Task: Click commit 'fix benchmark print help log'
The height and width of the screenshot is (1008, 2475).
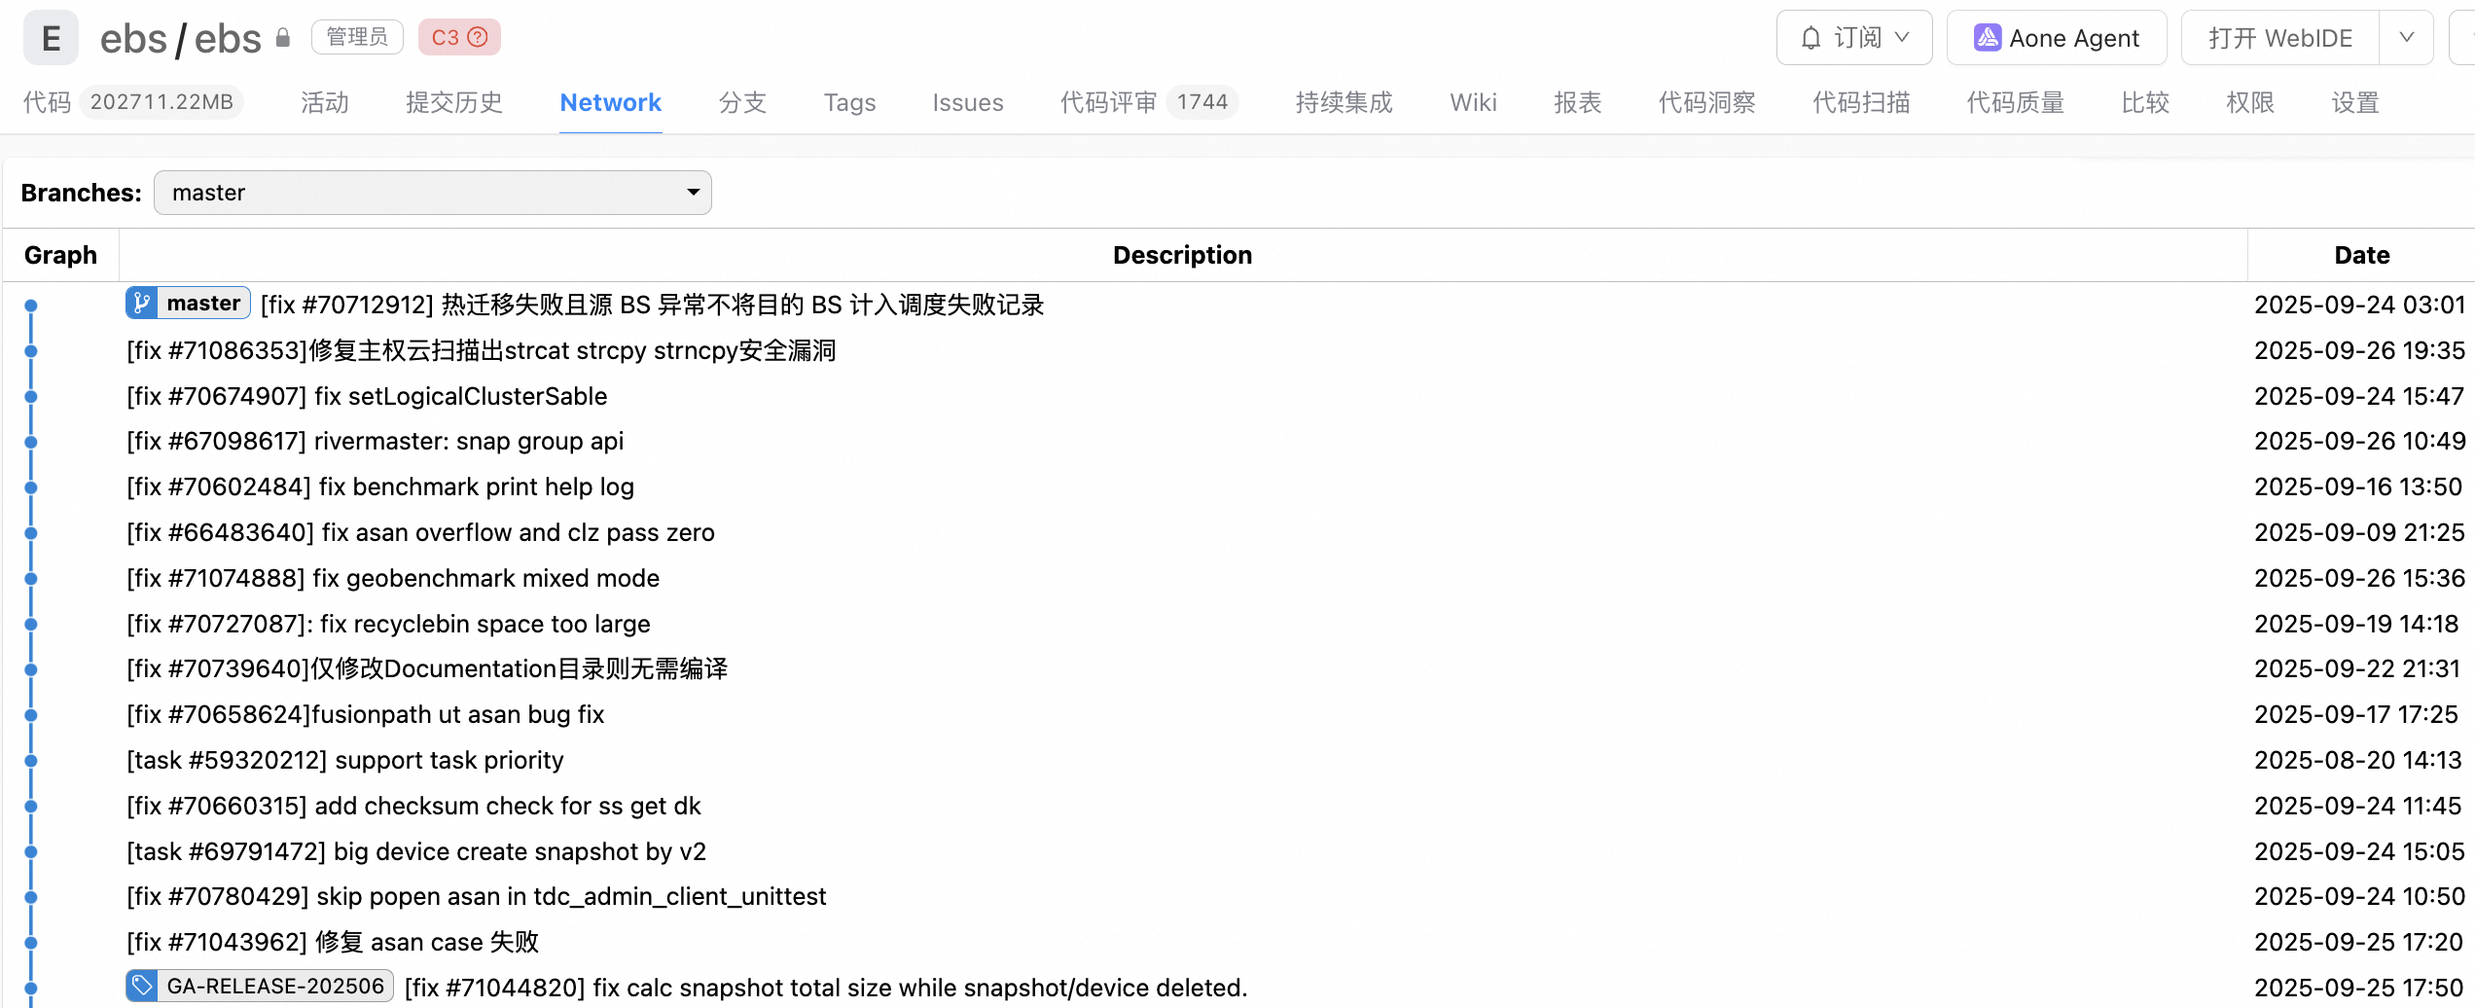Action: (x=477, y=487)
